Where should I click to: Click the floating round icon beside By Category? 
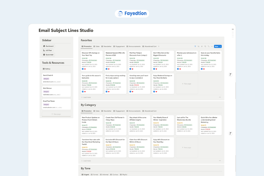tap(230, 133)
